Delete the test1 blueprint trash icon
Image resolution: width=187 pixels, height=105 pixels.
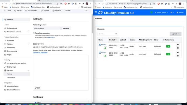coord(178,56)
